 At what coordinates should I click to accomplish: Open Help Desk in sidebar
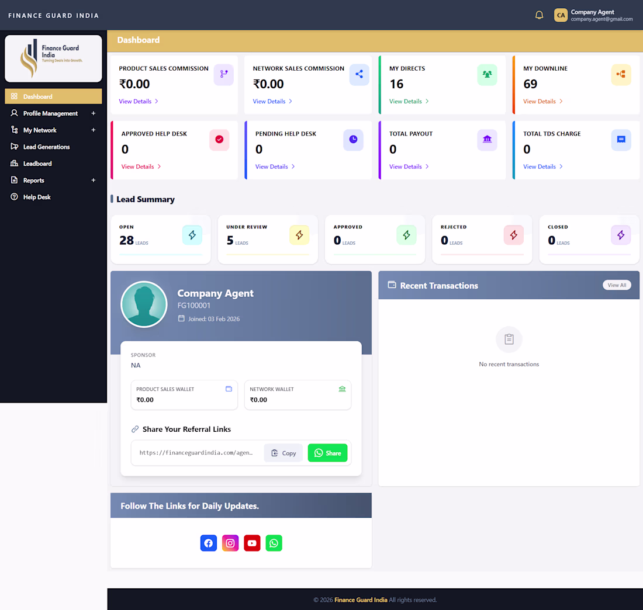53,197
